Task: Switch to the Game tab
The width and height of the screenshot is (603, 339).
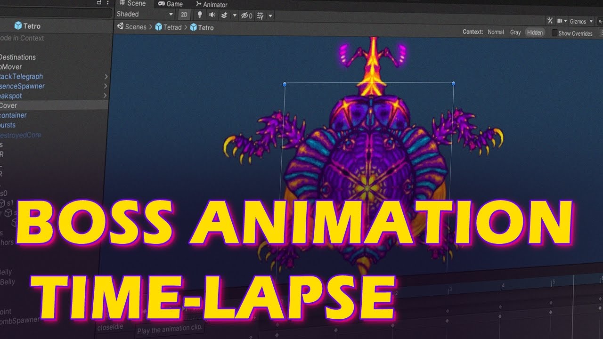Action: coord(170,4)
